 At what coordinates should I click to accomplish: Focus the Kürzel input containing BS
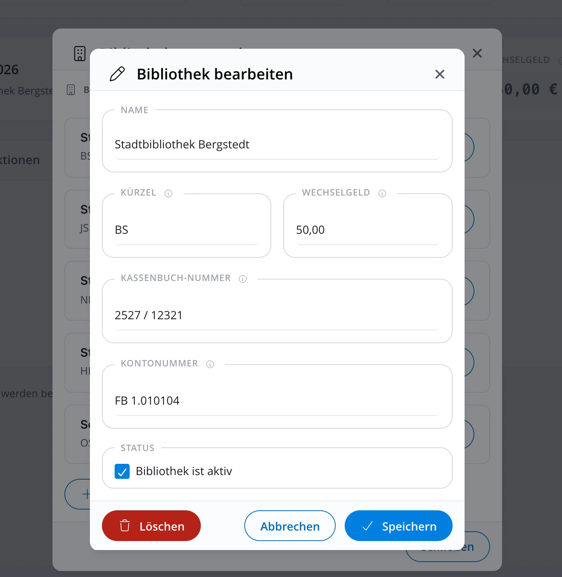(x=187, y=230)
